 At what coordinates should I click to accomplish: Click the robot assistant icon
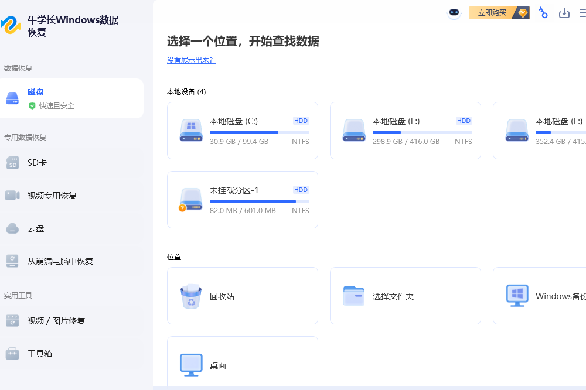pos(454,13)
